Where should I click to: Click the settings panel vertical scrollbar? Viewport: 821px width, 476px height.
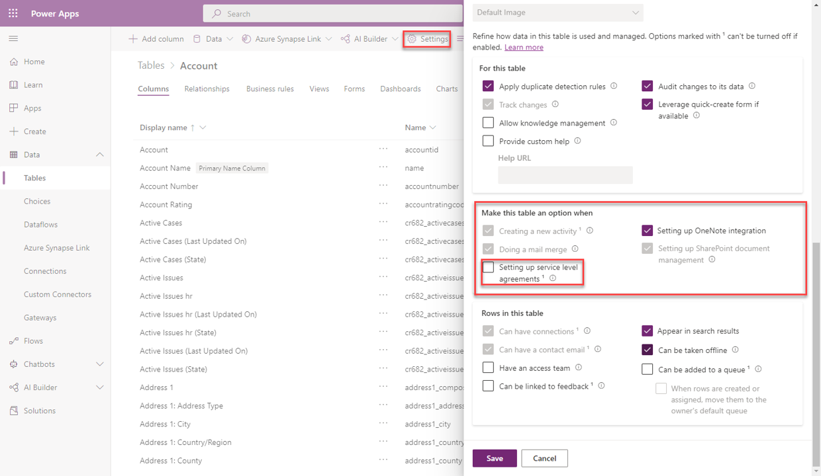(x=816, y=354)
